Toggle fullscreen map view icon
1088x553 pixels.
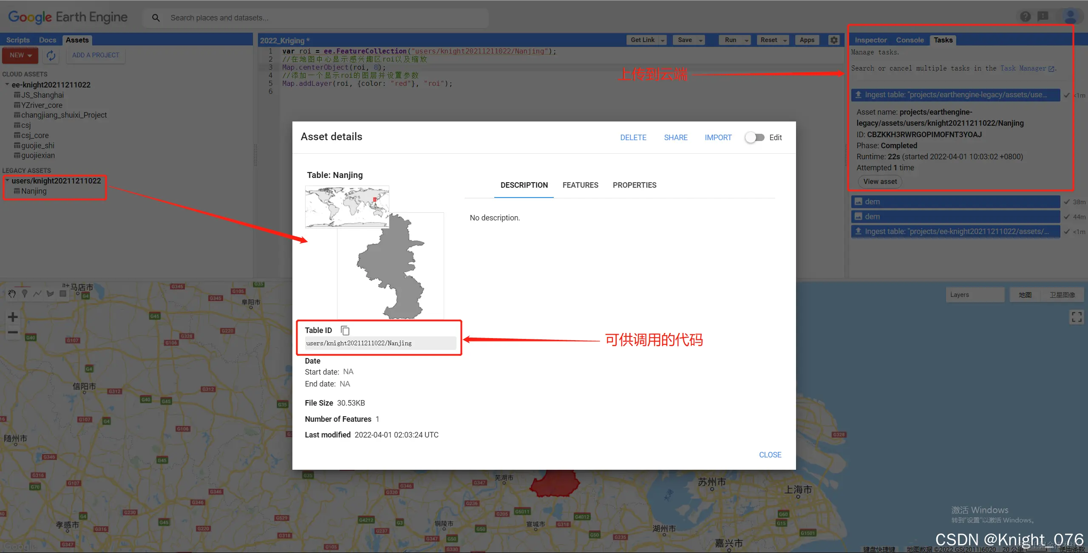coord(1076,317)
